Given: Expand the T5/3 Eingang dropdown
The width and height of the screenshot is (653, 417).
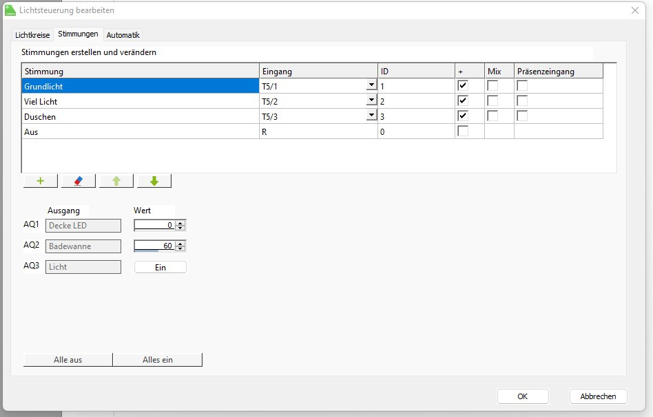Looking at the screenshot, I should click(x=371, y=116).
